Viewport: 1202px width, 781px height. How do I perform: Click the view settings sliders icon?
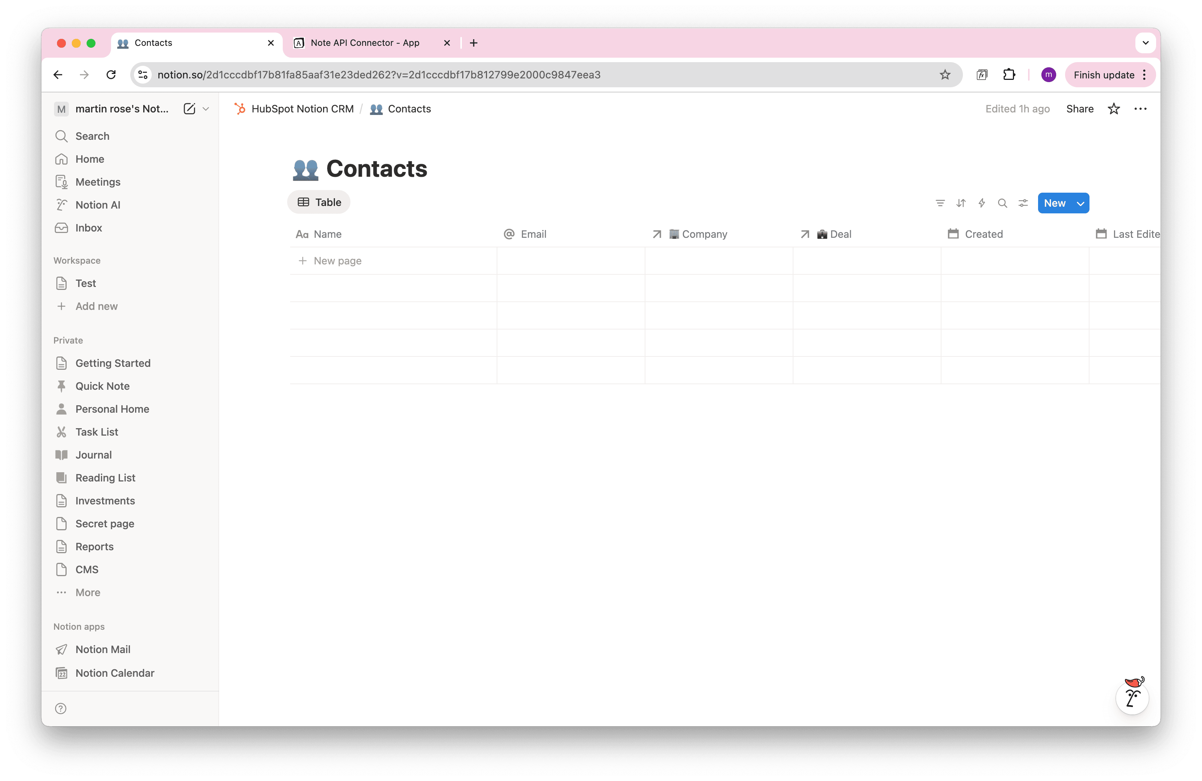pos(1023,203)
